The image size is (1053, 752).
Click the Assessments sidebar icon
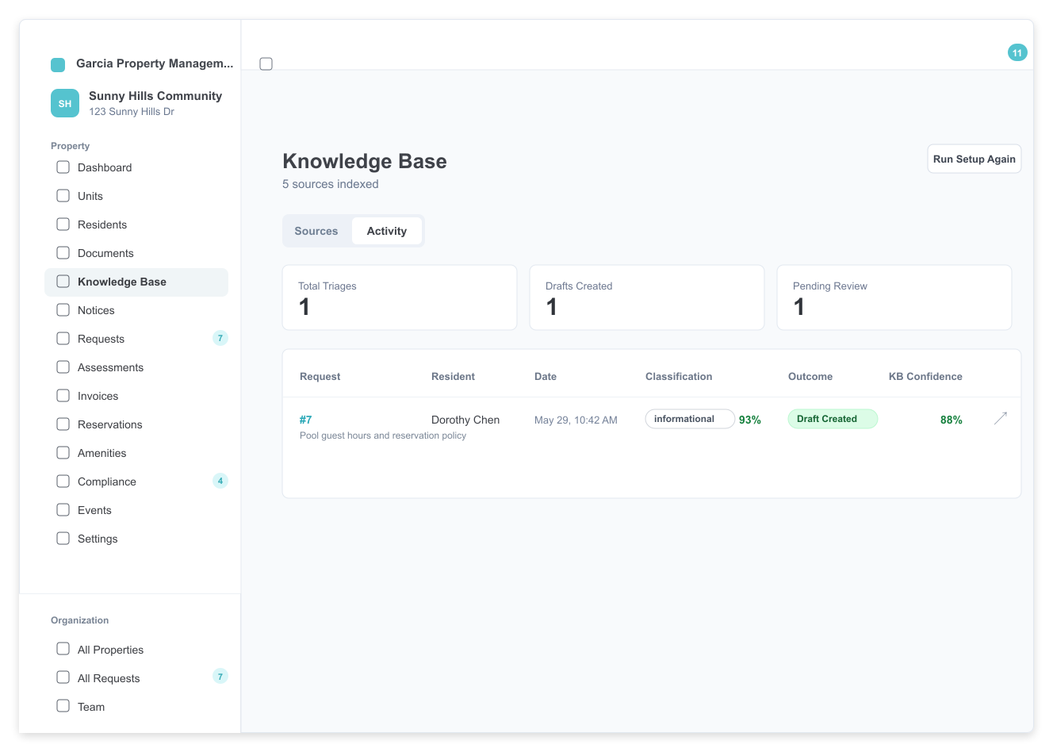63,367
